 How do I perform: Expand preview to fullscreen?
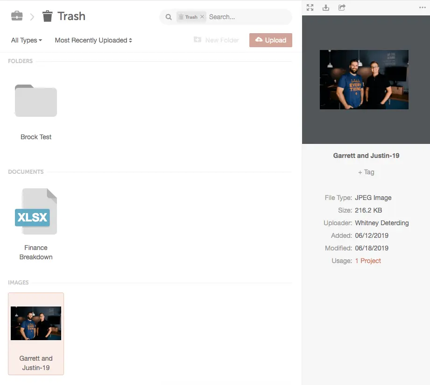[310, 7]
